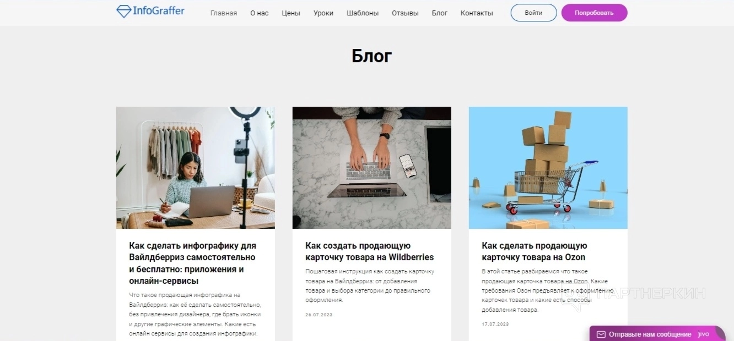Go to the О нас page

tap(260, 13)
